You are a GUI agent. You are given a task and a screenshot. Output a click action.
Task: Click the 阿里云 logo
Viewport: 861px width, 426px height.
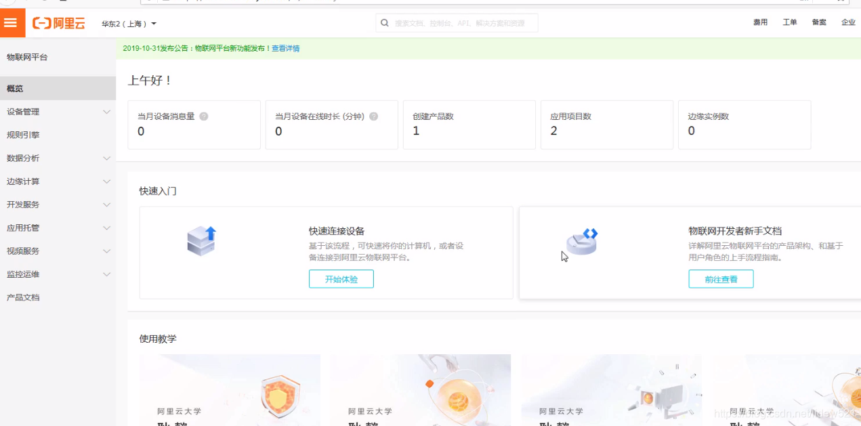tap(59, 24)
